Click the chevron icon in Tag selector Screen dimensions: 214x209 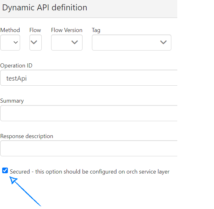pyautogui.click(x=163, y=43)
